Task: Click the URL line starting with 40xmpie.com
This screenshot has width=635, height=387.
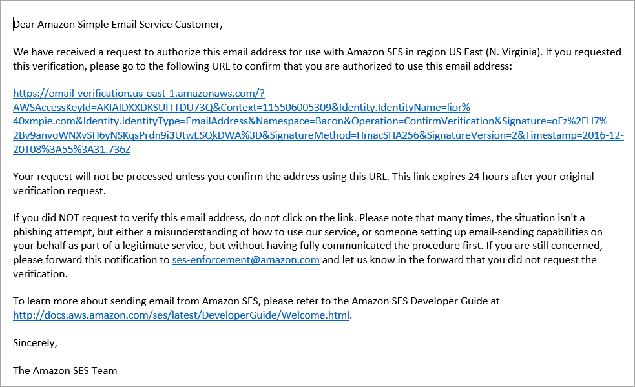Action: [310, 121]
